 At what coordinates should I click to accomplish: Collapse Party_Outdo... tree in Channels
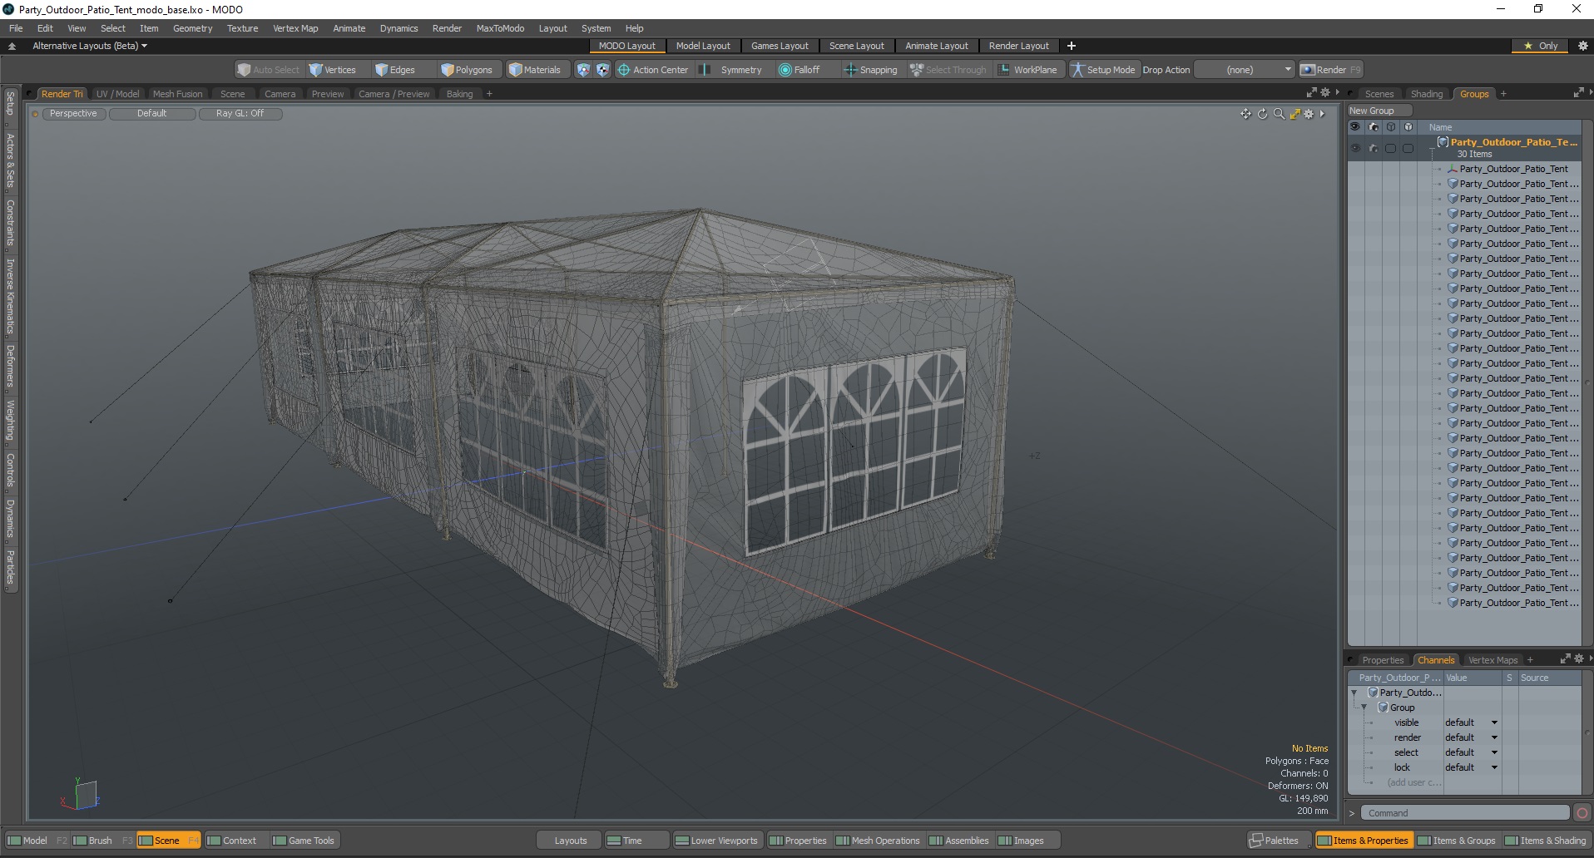1354,693
